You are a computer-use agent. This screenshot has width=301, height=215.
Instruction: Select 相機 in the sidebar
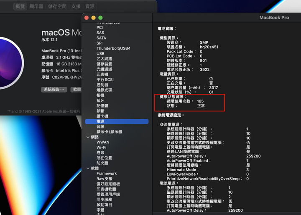[x=100, y=95]
